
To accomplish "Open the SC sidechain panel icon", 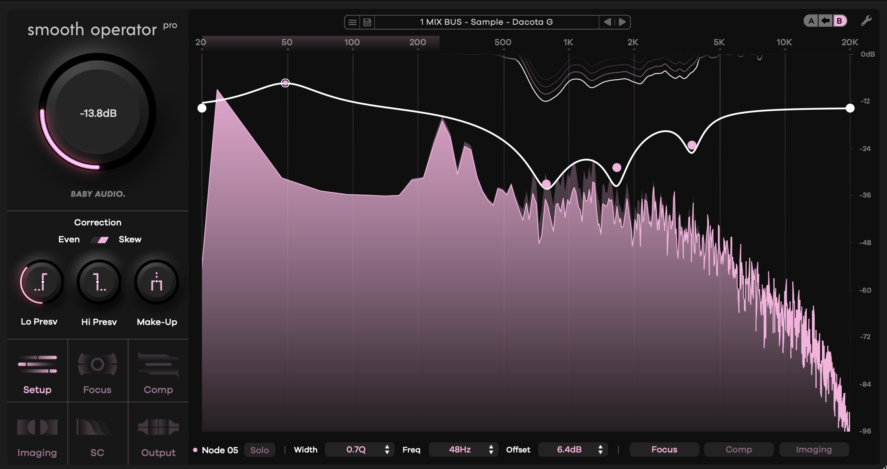I will [95, 427].
